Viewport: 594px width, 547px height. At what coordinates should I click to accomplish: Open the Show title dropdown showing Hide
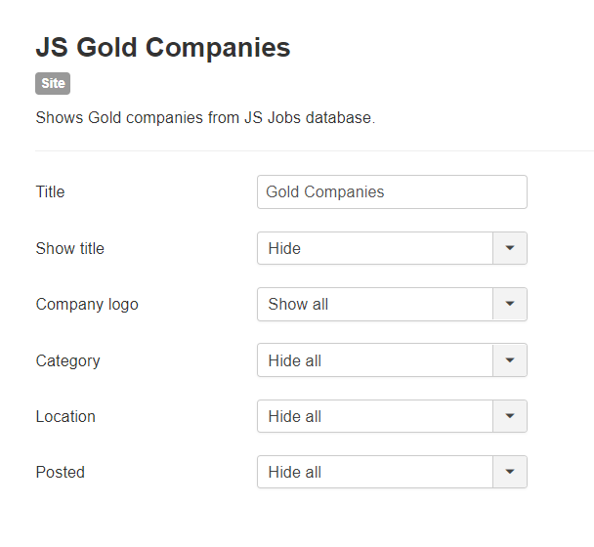tap(375, 248)
